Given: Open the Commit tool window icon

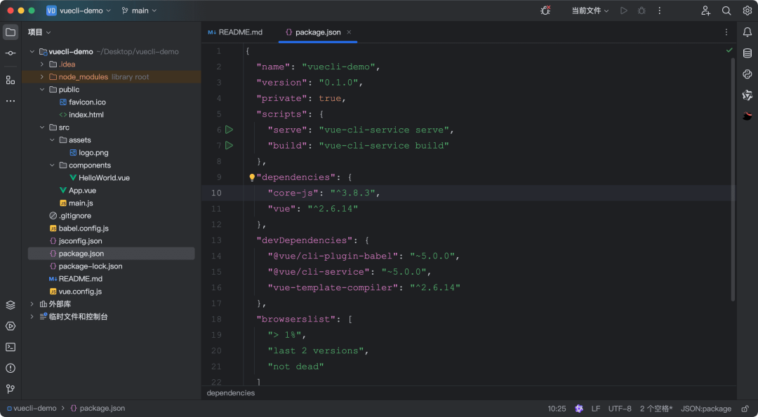Looking at the screenshot, I should pos(11,53).
